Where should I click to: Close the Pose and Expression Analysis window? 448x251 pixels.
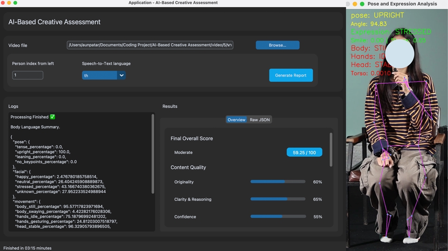[x=349, y=4]
